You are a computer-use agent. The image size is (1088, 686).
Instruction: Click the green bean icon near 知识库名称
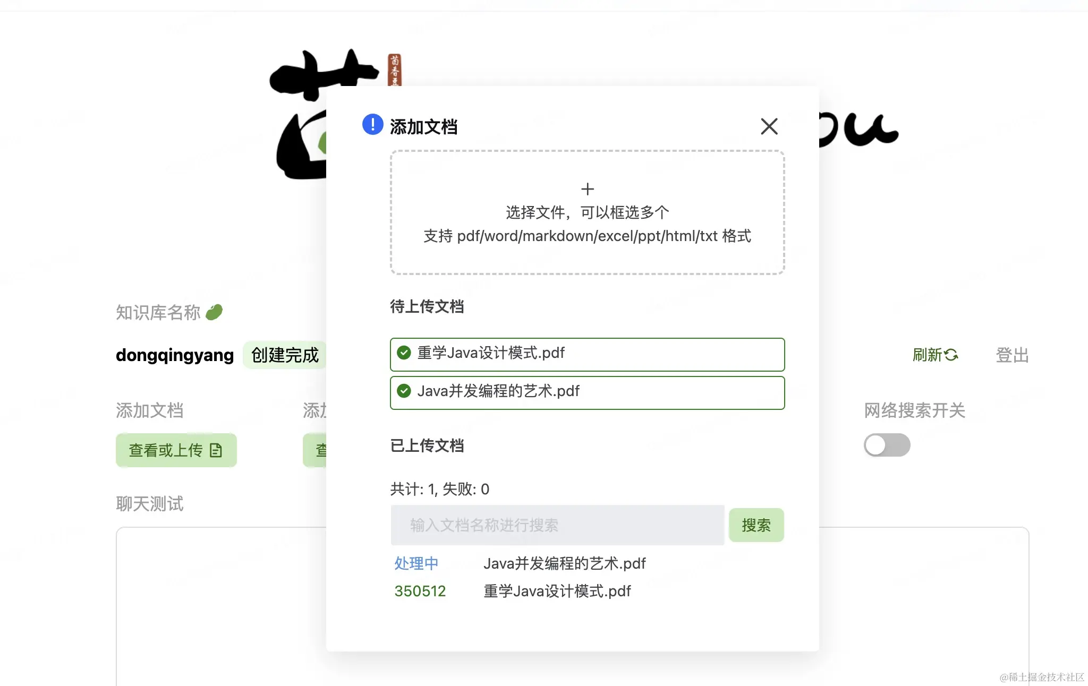[x=214, y=312]
